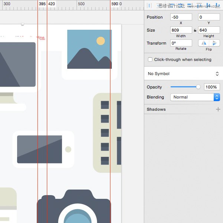Click the Opacity percentage field
Screen dimensions: 223x223
(x=212, y=87)
